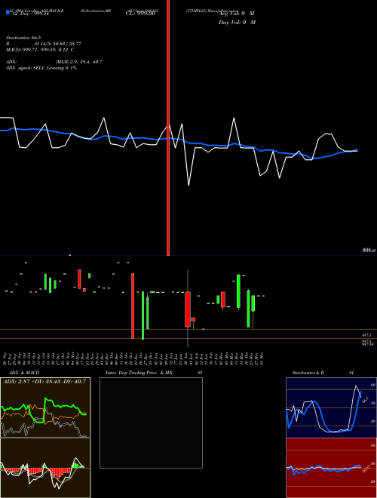Click inside the empty Intra Day Trading box
377x498 pixels.
tap(151, 423)
